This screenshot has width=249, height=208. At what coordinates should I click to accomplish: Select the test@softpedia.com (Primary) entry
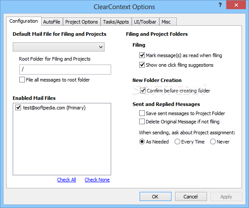54,108
